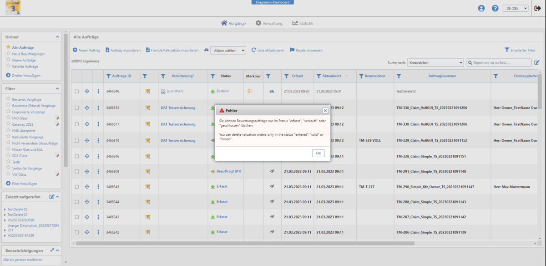Open three-dot menu for order 3466348
The image size is (546, 266).
click(x=98, y=92)
